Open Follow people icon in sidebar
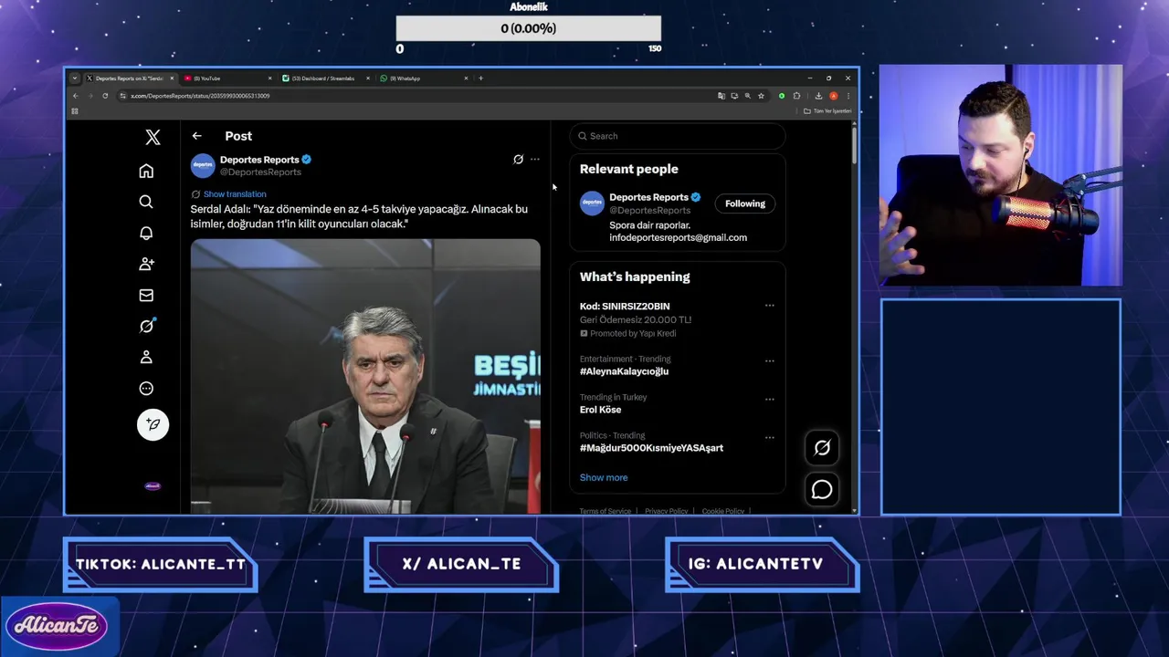The image size is (1169, 657). (146, 264)
